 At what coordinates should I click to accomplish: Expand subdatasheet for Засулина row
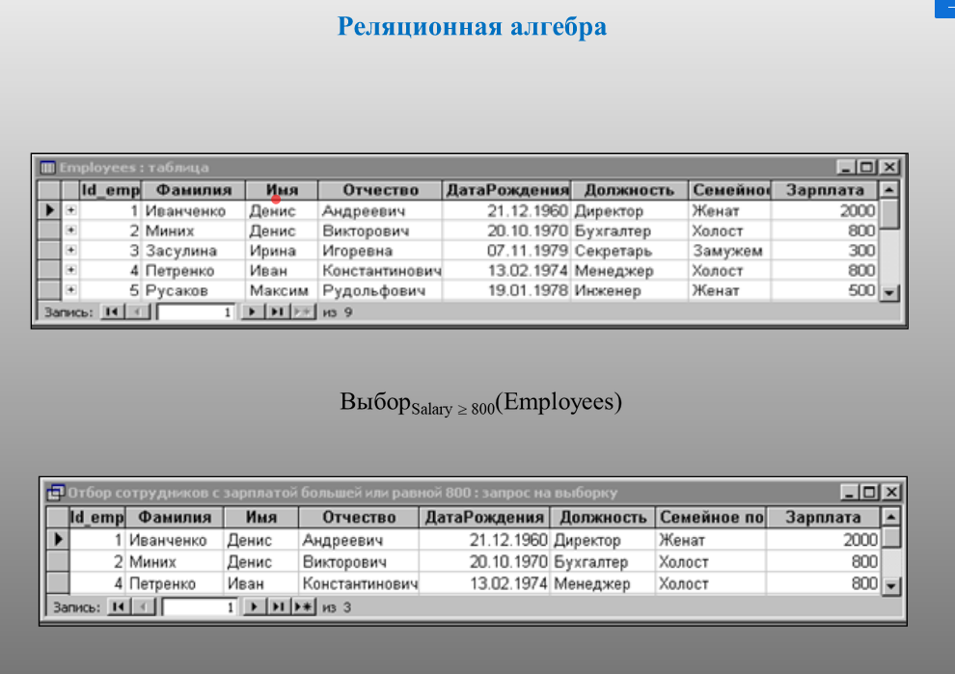tap(70, 251)
